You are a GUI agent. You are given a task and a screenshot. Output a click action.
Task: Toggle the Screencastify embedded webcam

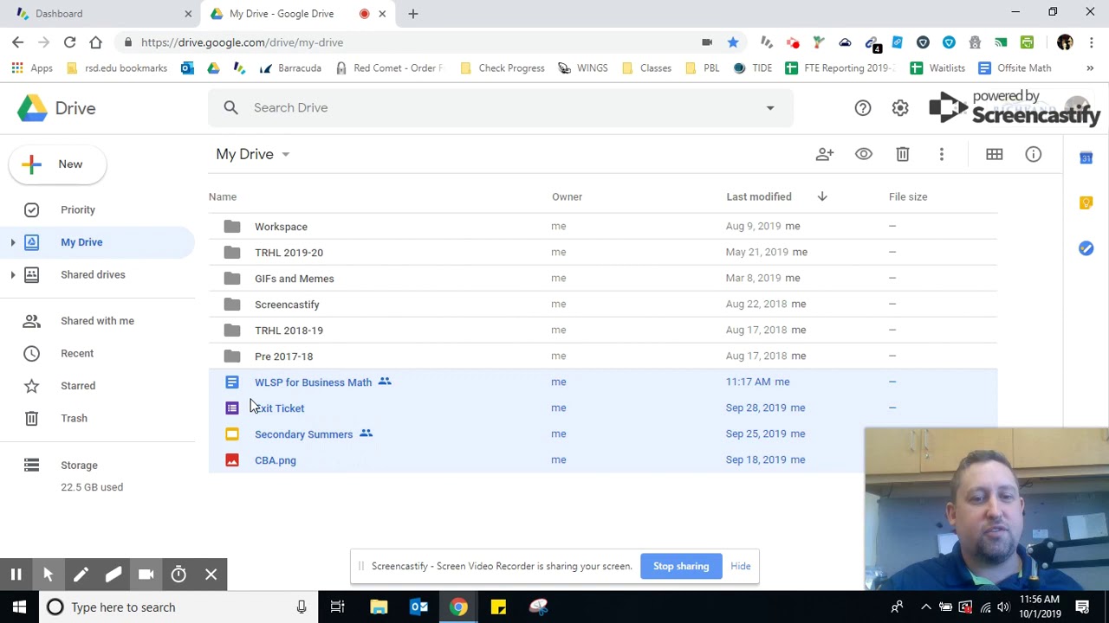click(x=146, y=575)
